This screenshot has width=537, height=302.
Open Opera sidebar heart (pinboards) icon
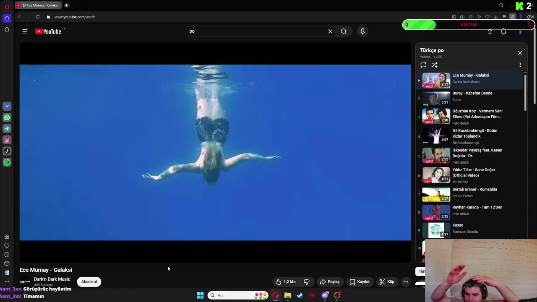[7, 246]
